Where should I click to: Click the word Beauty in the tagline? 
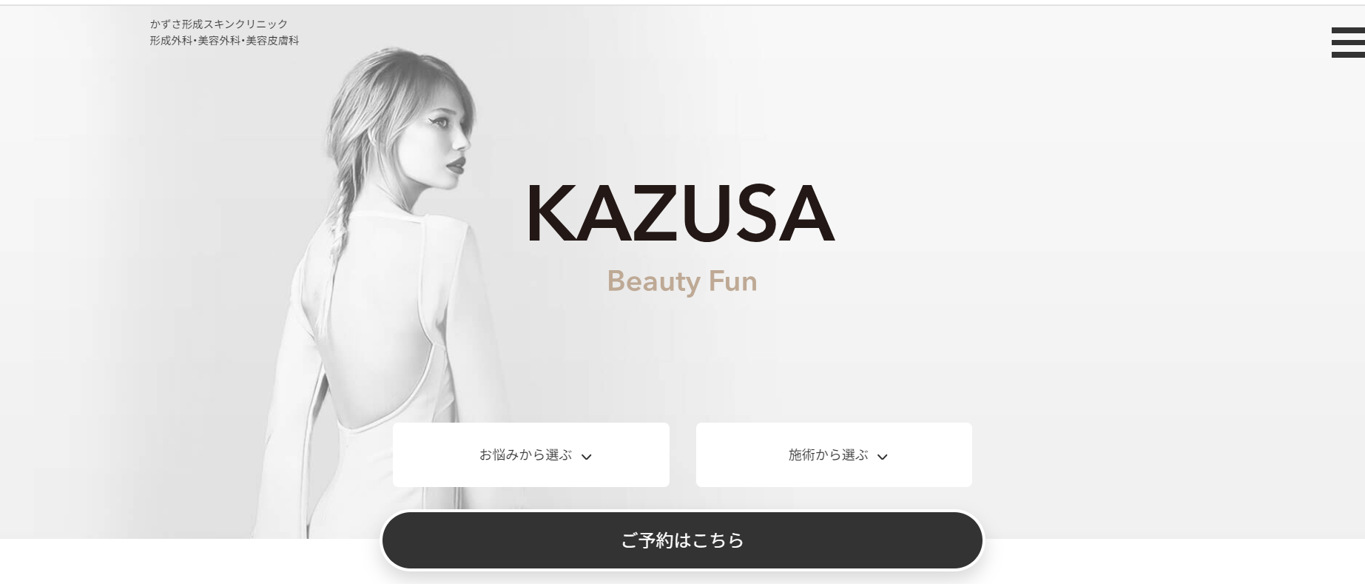click(x=653, y=282)
